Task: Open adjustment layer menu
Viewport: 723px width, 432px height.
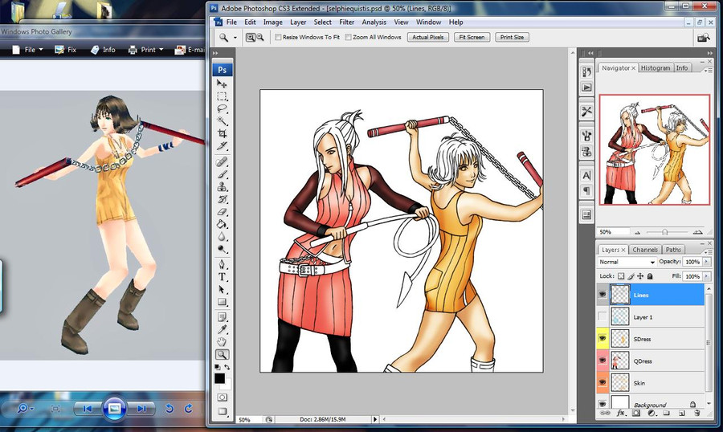Action: [651, 413]
